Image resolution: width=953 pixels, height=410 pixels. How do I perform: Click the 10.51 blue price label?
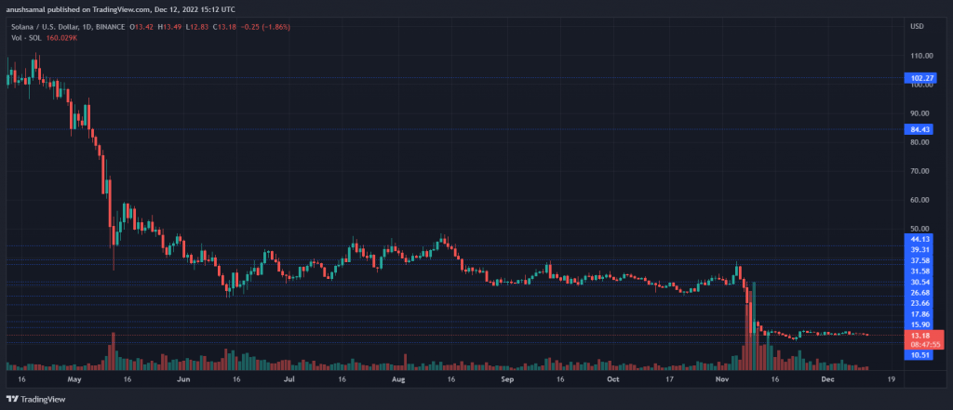920,354
